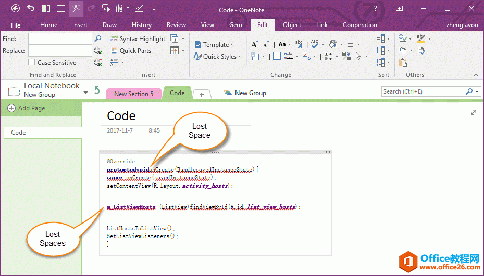The image size is (484, 276).
Task: Click the Find magnifier icon beside Find box
Action: (x=98, y=38)
